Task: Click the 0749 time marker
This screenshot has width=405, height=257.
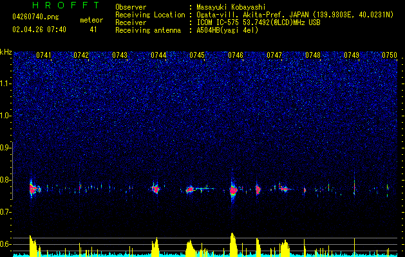Action: (352, 55)
